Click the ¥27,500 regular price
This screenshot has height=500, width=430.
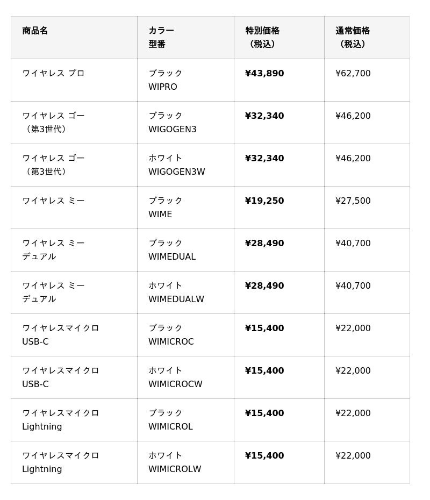coord(353,201)
